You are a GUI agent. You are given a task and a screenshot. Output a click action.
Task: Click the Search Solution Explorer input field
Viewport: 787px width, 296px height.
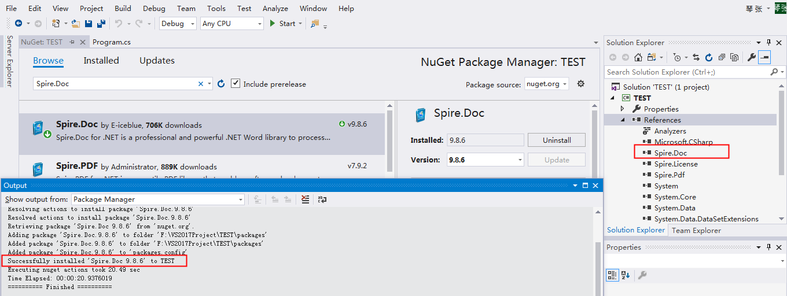point(687,72)
